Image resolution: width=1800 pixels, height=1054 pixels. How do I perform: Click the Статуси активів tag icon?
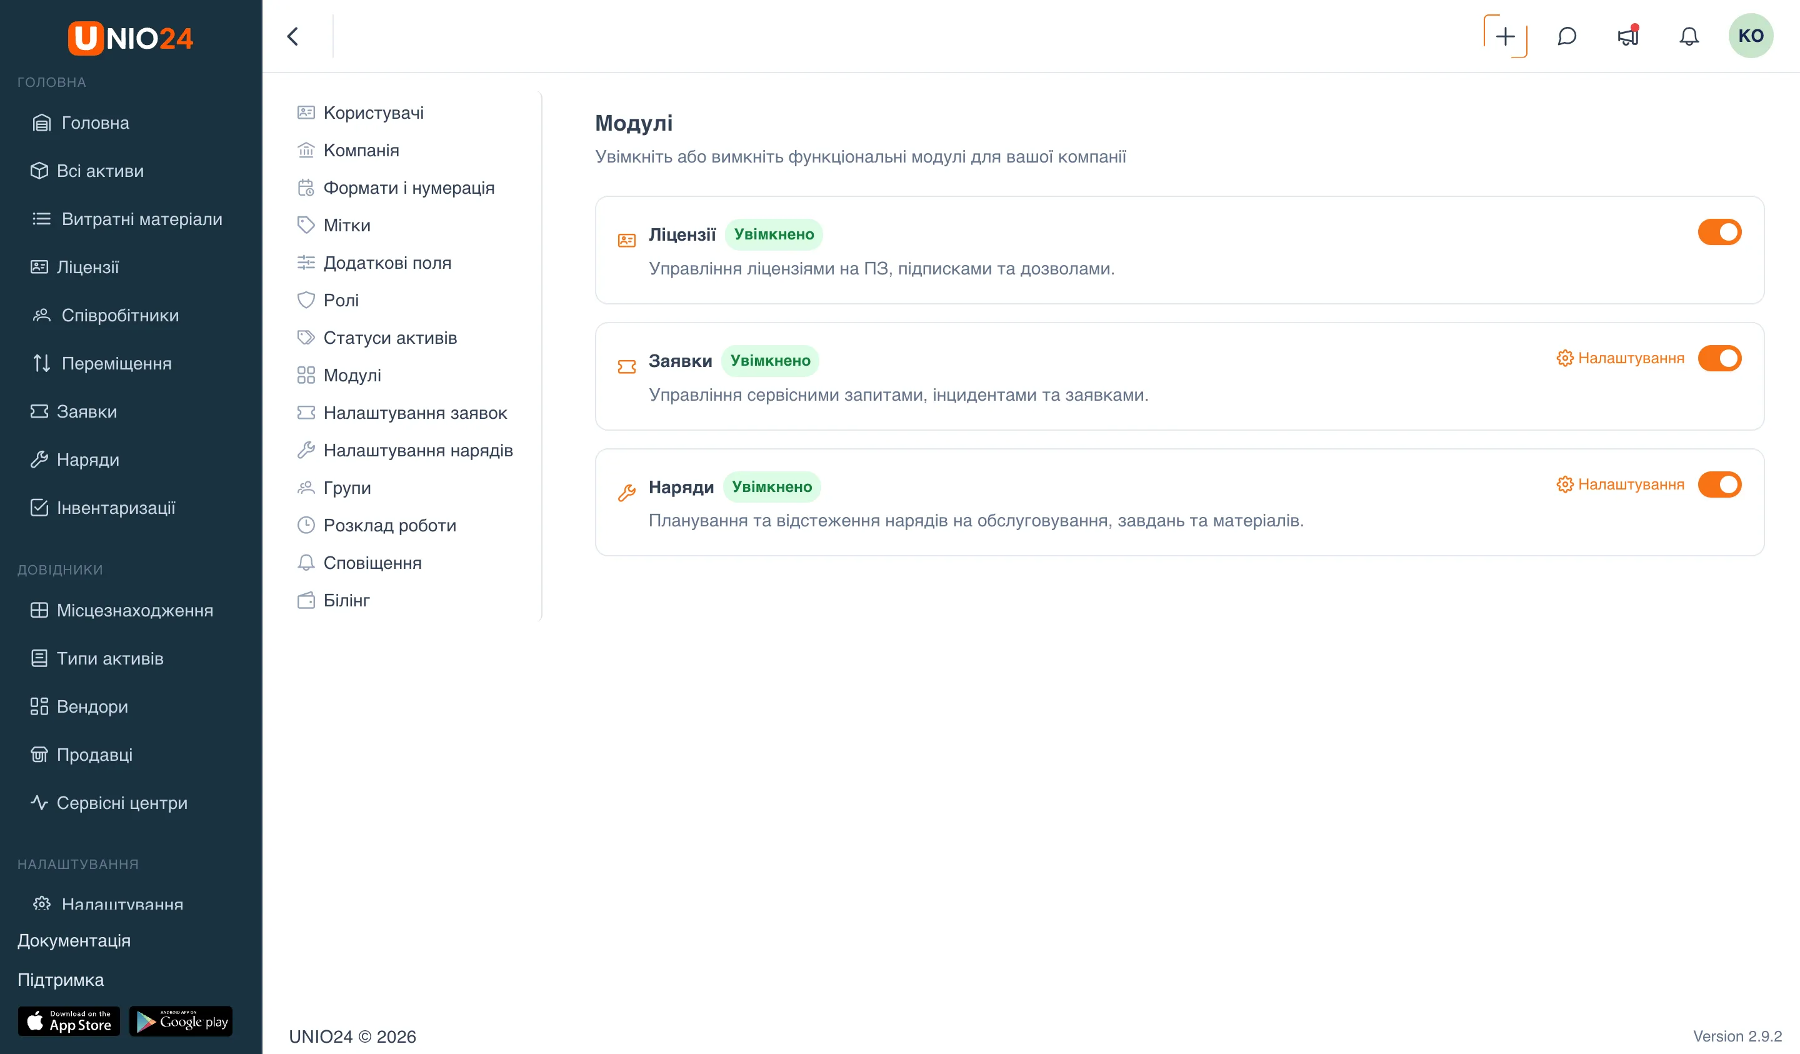(x=306, y=338)
